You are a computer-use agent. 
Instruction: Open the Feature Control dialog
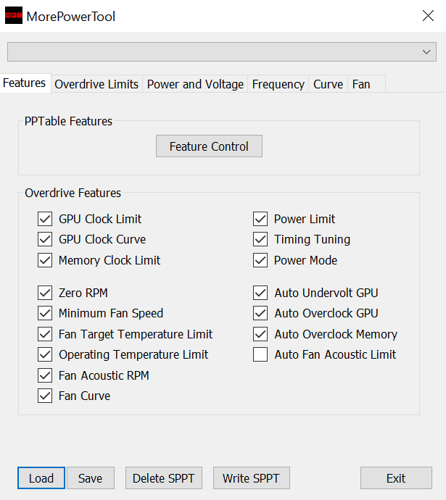pos(209,146)
